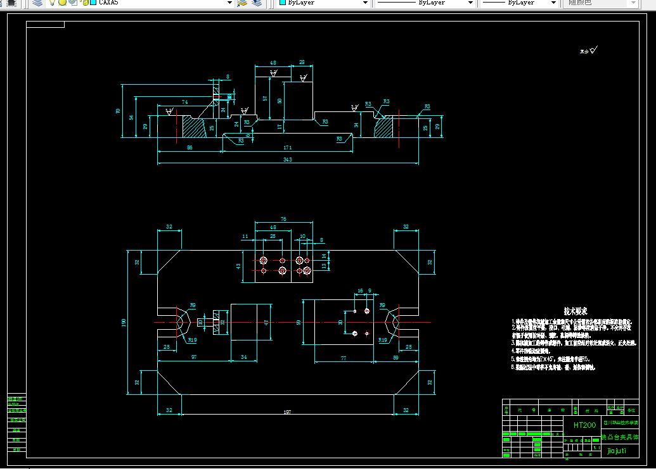Toggle the layer lightbulb on/off icon
Screen dimensions: 656x469
pyautogui.click(x=52, y=3)
